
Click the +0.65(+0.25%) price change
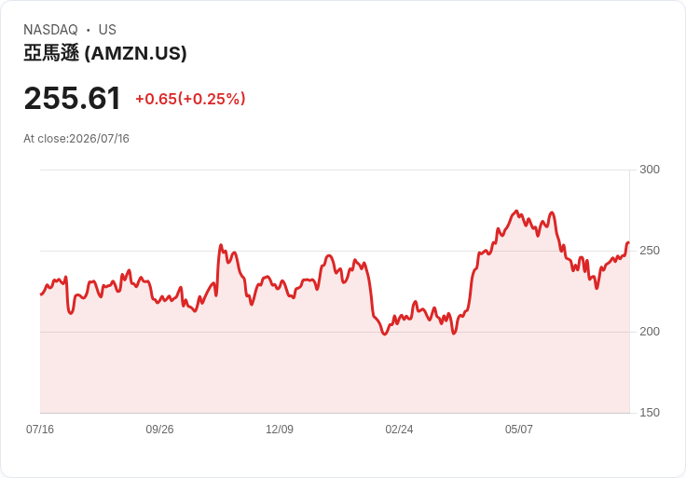190,99
